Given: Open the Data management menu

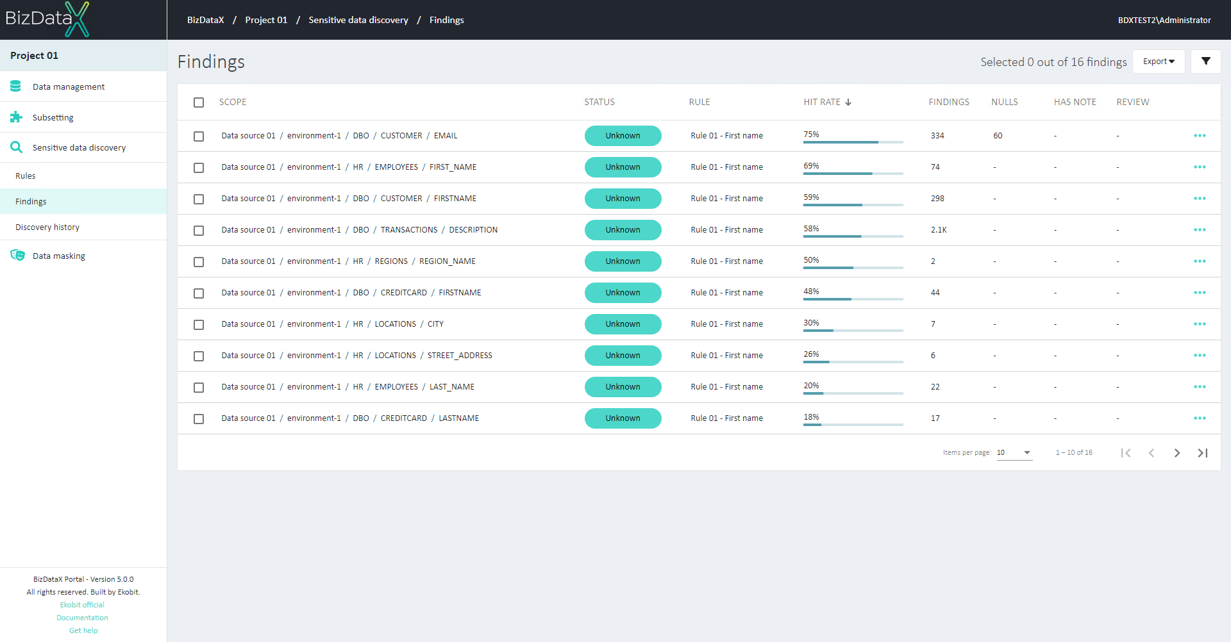Looking at the screenshot, I should [83, 86].
